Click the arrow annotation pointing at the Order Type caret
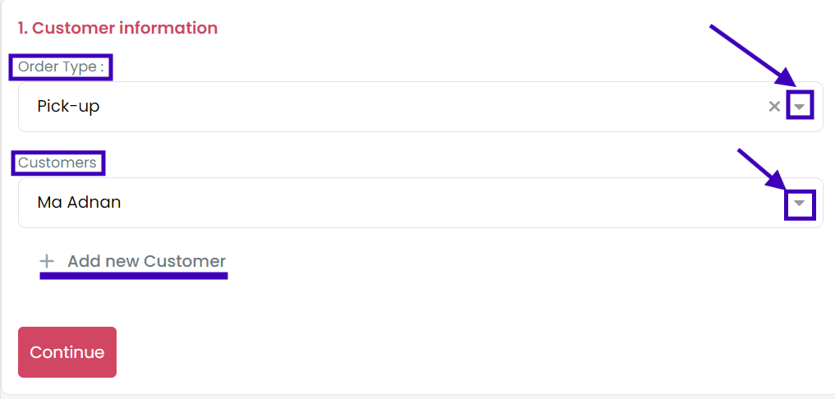835x399 pixels. [x=753, y=54]
